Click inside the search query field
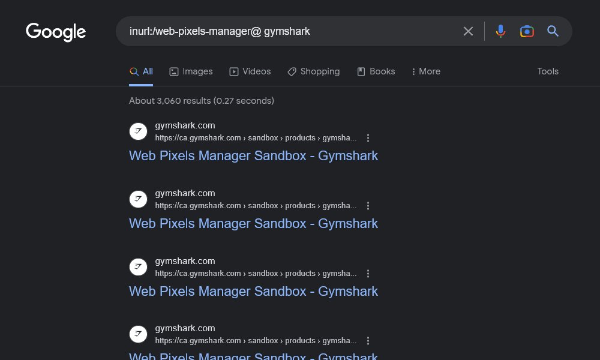The image size is (600, 360). coord(288,31)
